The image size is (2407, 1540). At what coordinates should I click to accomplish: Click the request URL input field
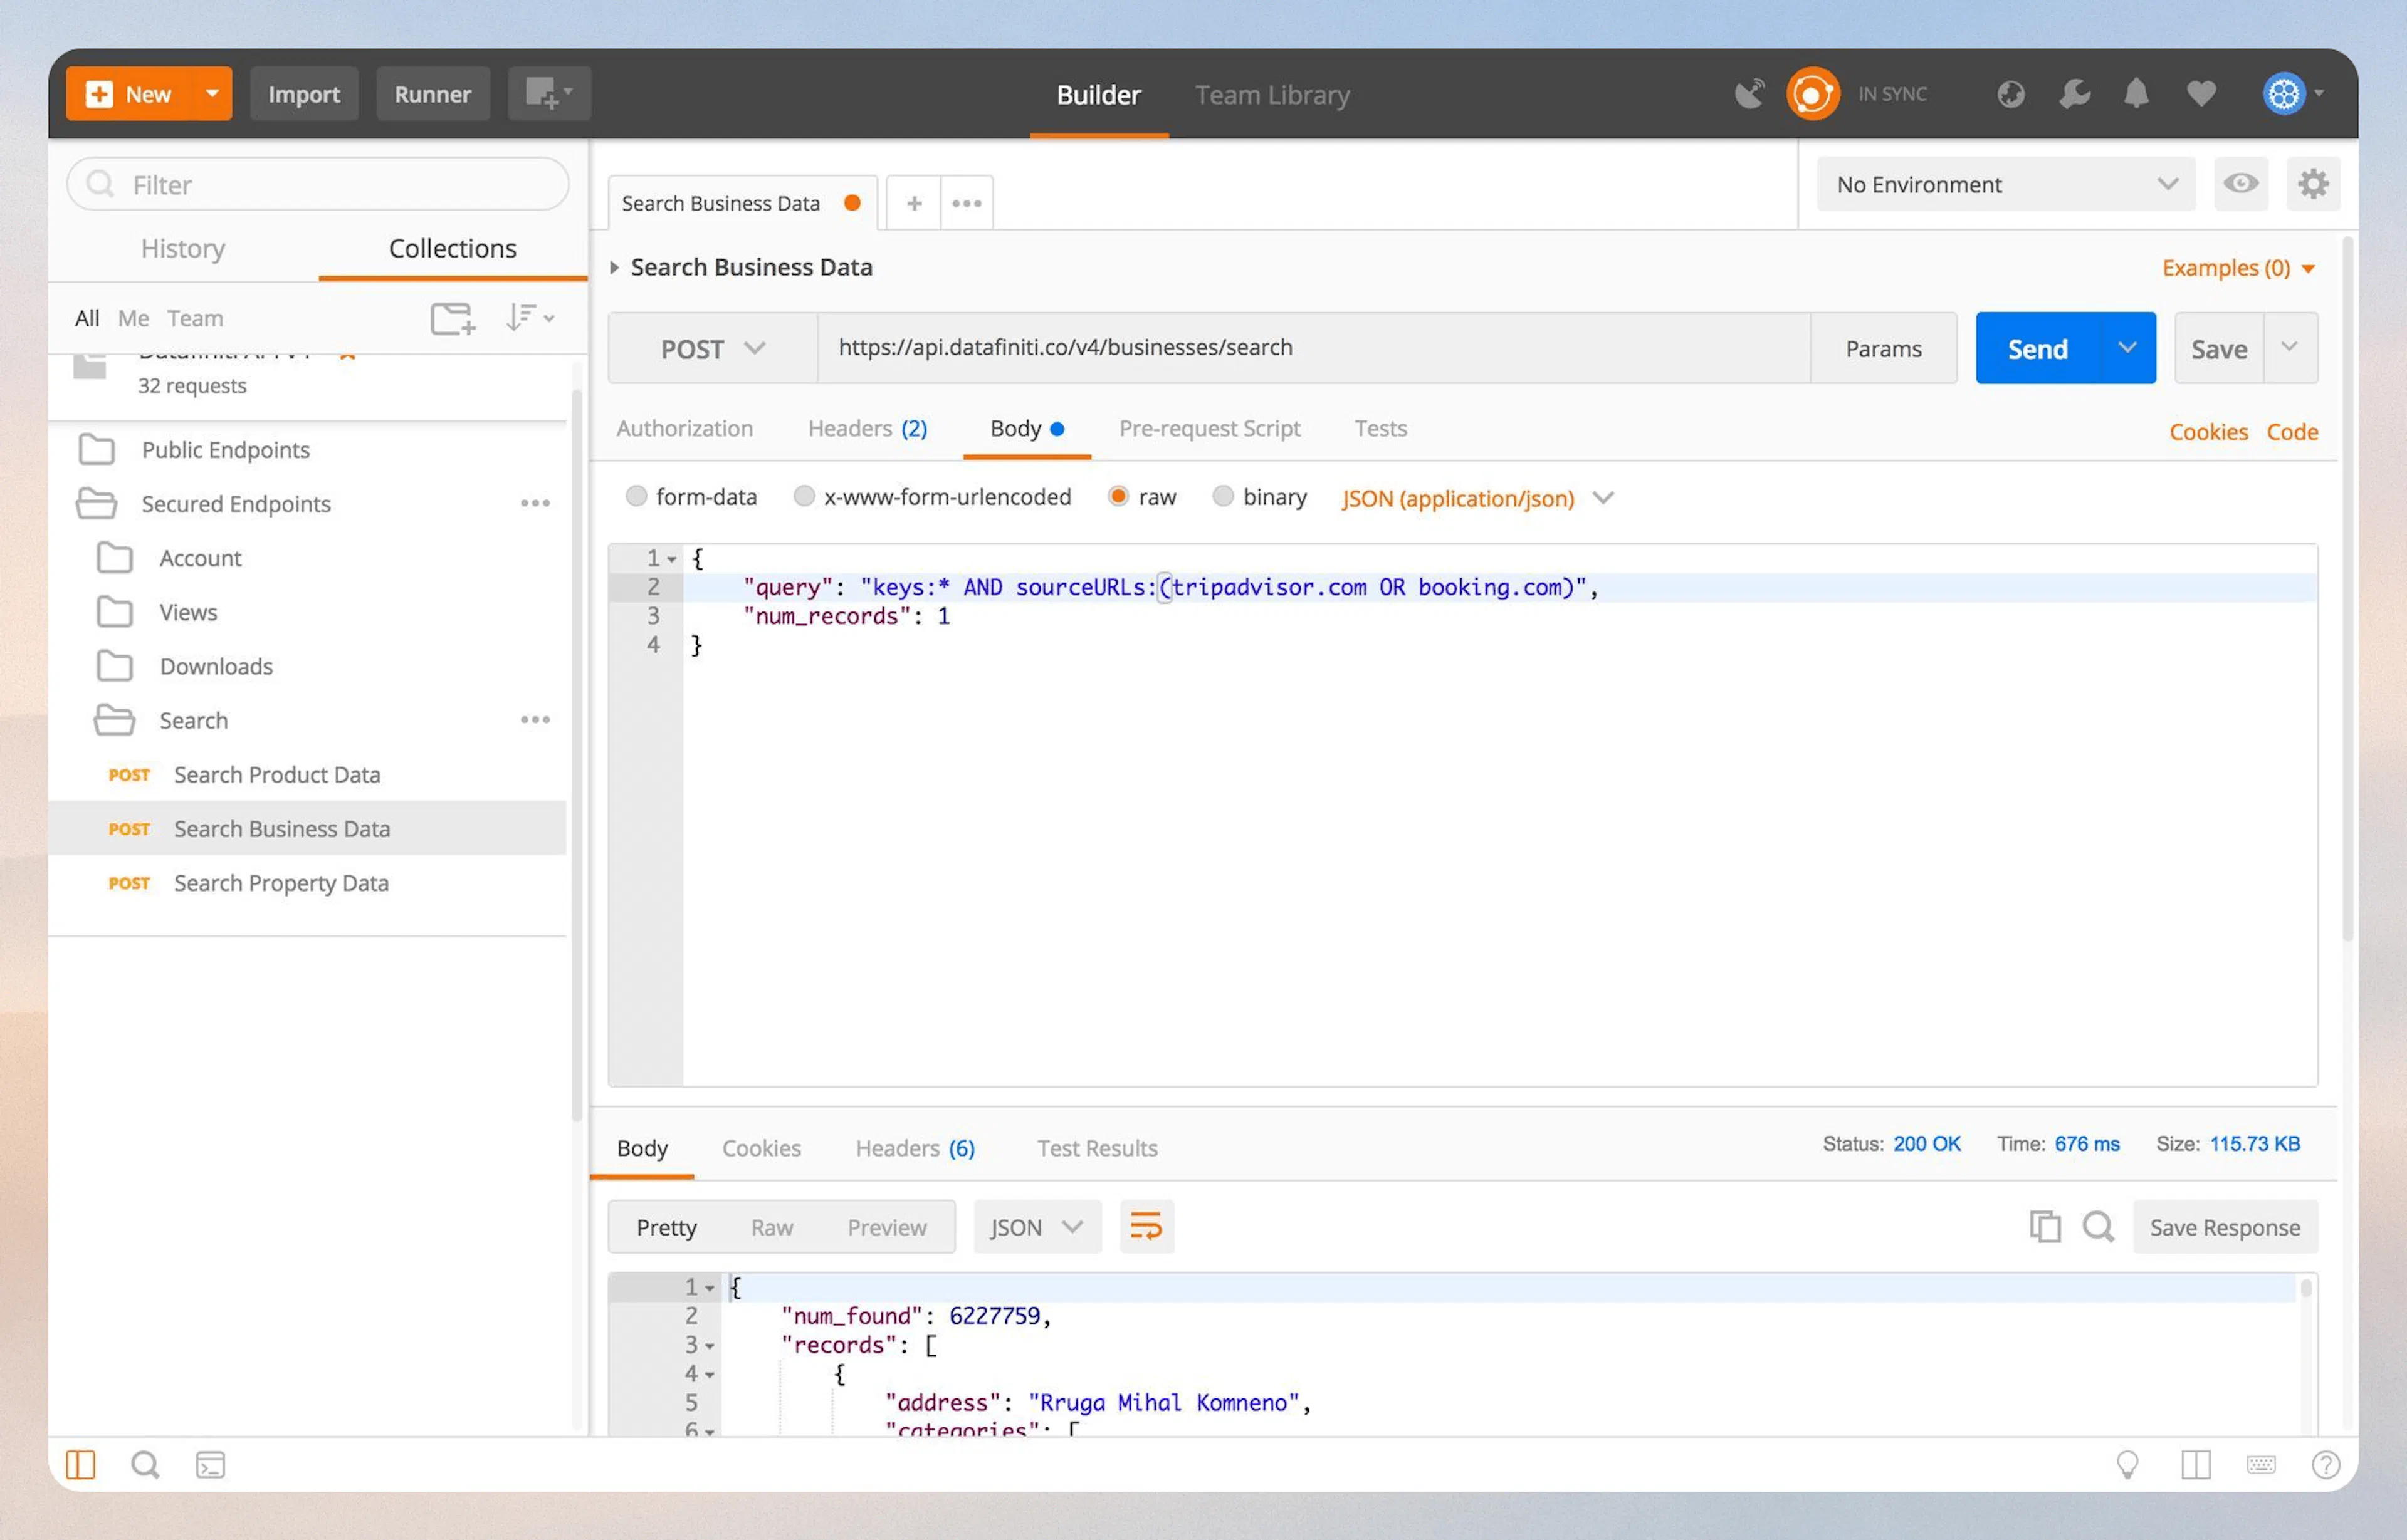tap(1301, 348)
